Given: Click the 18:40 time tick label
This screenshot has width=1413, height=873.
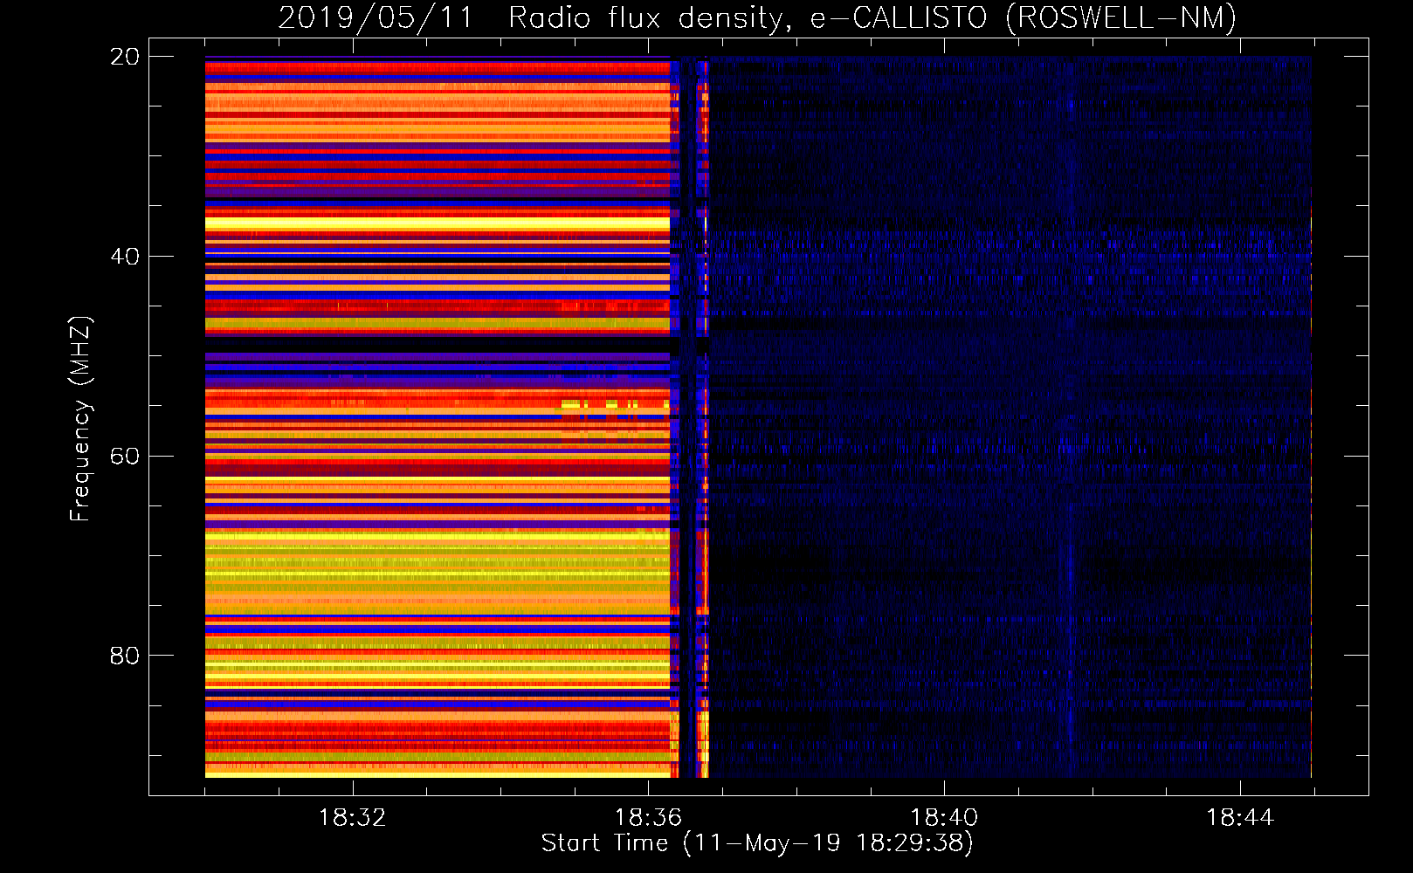Looking at the screenshot, I should click(944, 818).
